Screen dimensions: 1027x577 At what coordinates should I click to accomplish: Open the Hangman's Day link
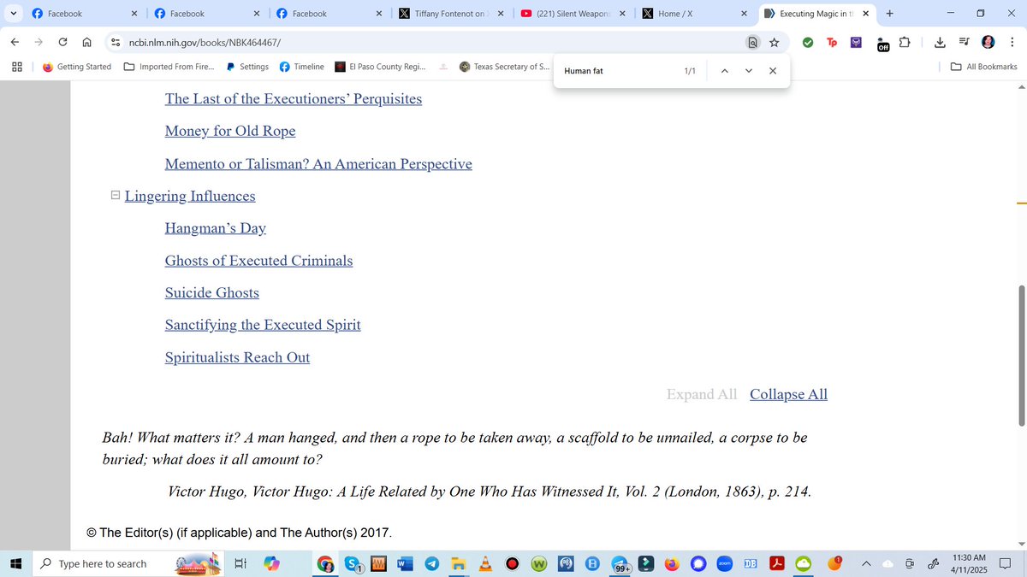coord(215,228)
